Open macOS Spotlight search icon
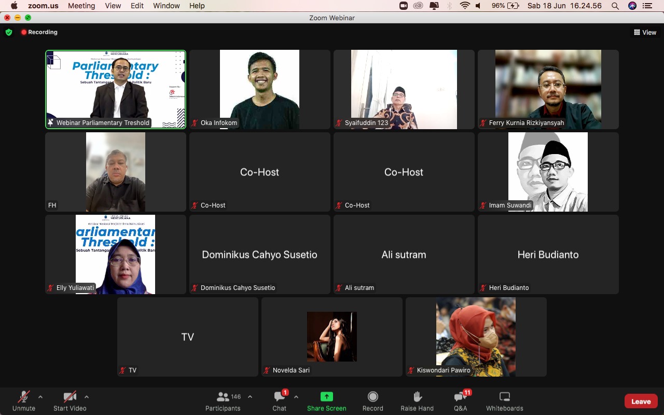Viewport: 664px width, 415px height. point(615,6)
